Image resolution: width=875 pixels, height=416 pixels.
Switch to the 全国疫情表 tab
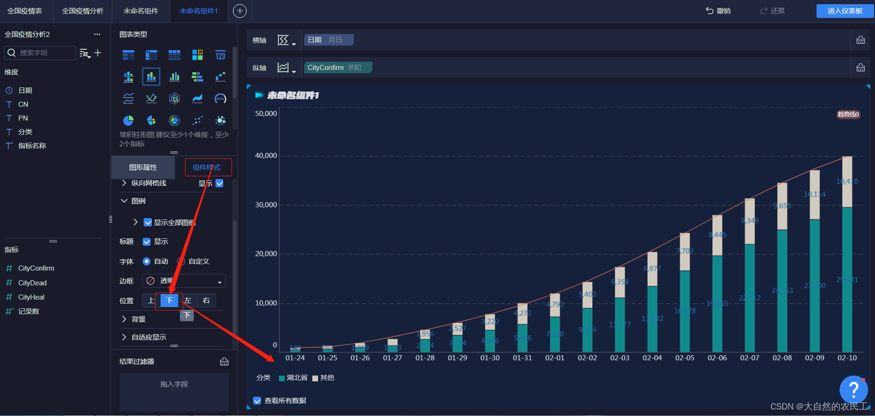pyautogui.click(x=25, y=11)
